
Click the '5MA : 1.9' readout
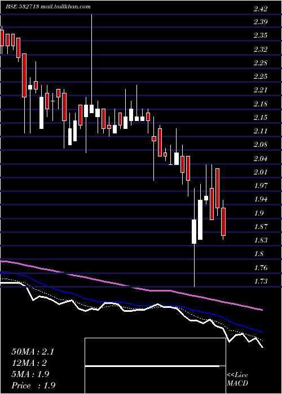pyautogui.click(x=30, y=374)
